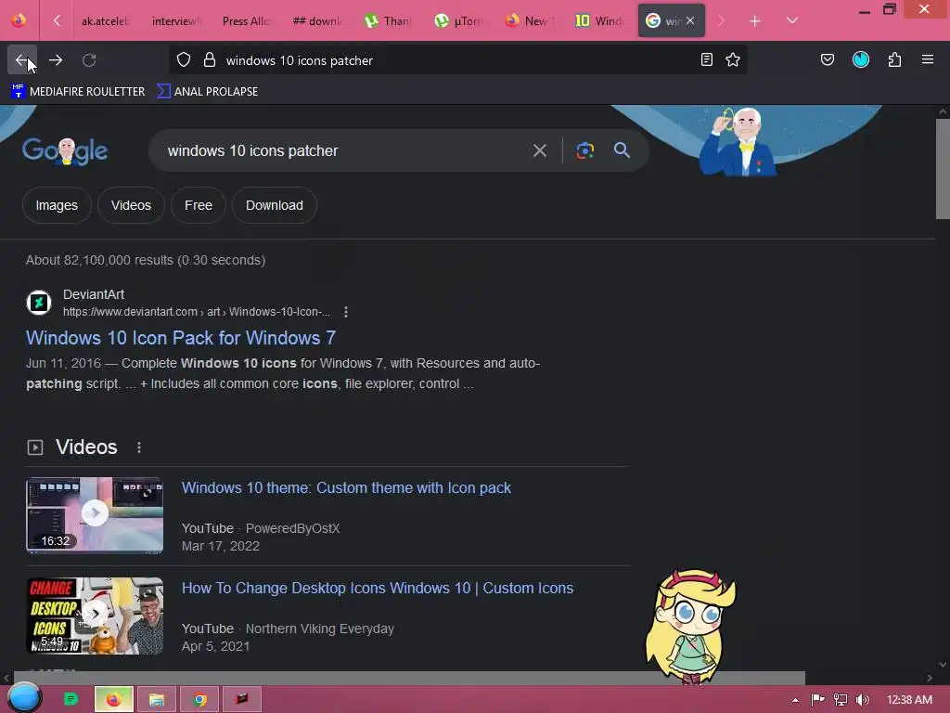Viewport: 950px width, 713px height.
Task: Switch to the µTorrent Thank tab
Action: (387, 21)
